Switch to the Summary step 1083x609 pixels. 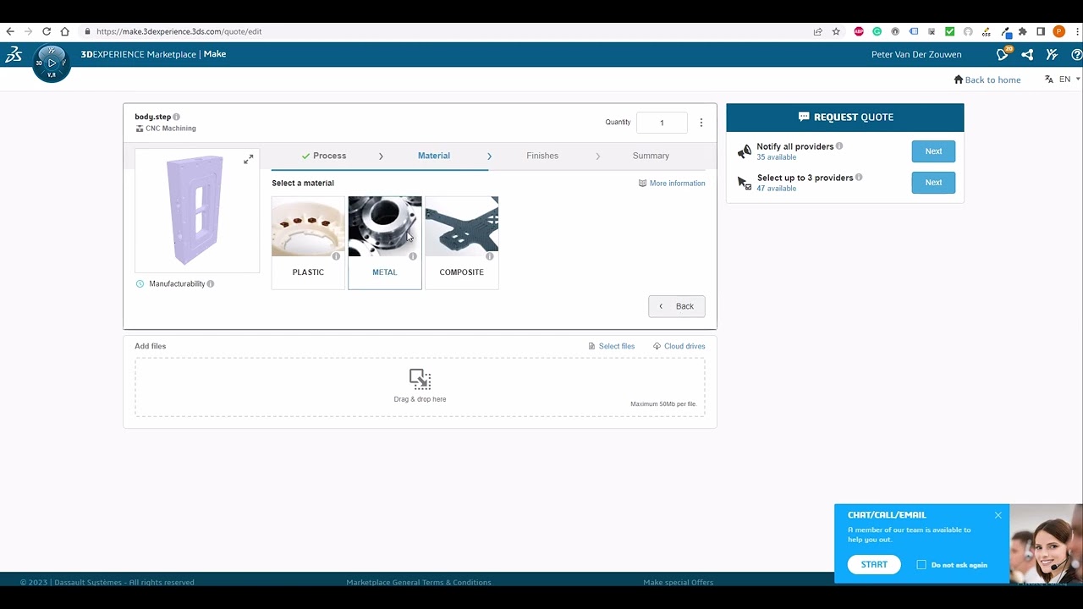click(651, 156)
